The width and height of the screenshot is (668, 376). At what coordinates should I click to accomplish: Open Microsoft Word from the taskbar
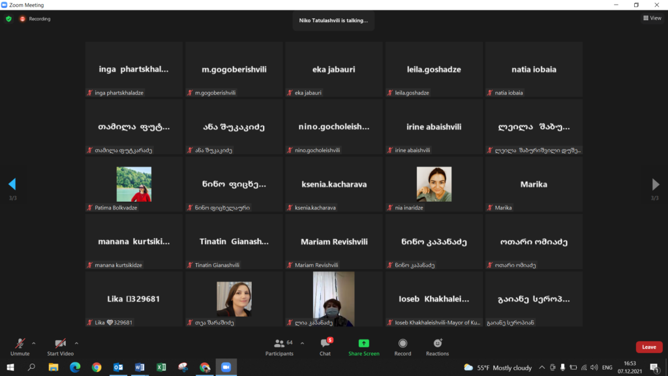pyautogui.click(x=140, y=368)
